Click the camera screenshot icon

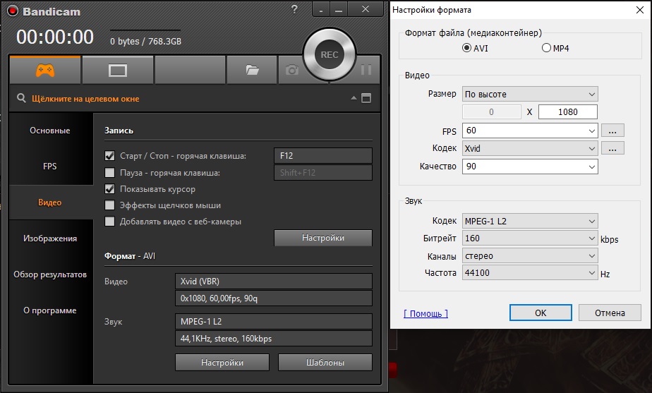click(x=292, y=70)
